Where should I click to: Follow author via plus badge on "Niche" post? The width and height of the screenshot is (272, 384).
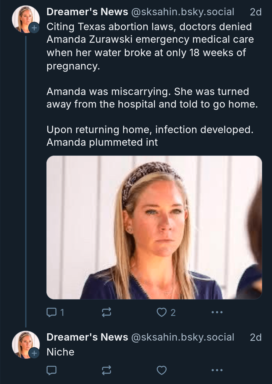(x=34, y=353)
